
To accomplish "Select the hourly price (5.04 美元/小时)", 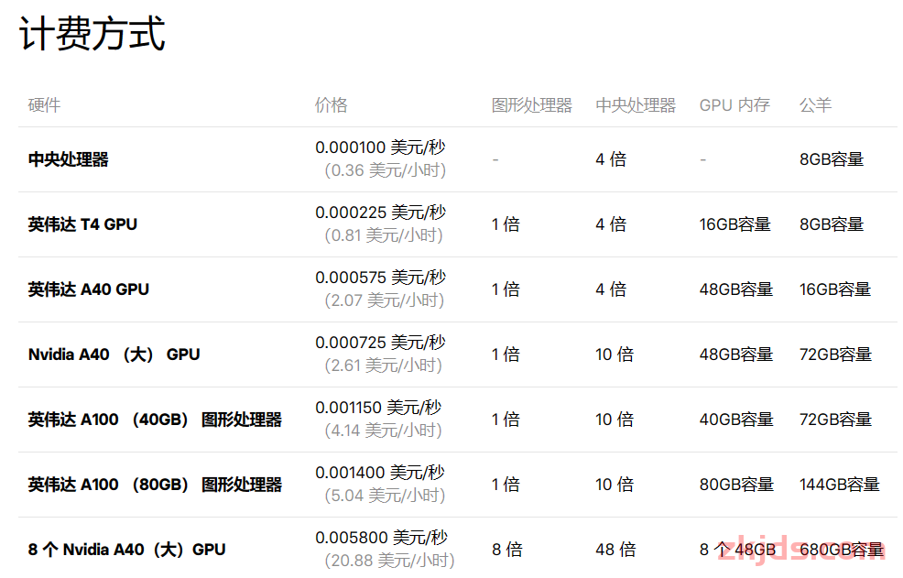I will tap(385, 496).
